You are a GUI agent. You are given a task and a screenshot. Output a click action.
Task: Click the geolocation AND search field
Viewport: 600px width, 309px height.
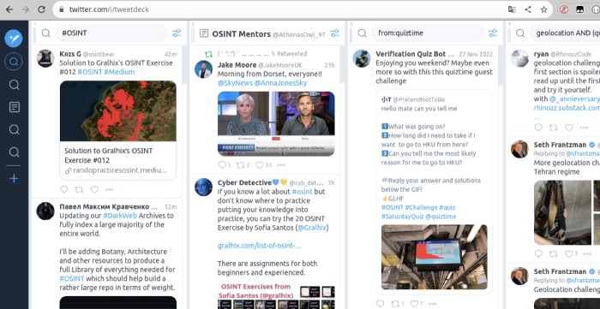tap(565, 33)
